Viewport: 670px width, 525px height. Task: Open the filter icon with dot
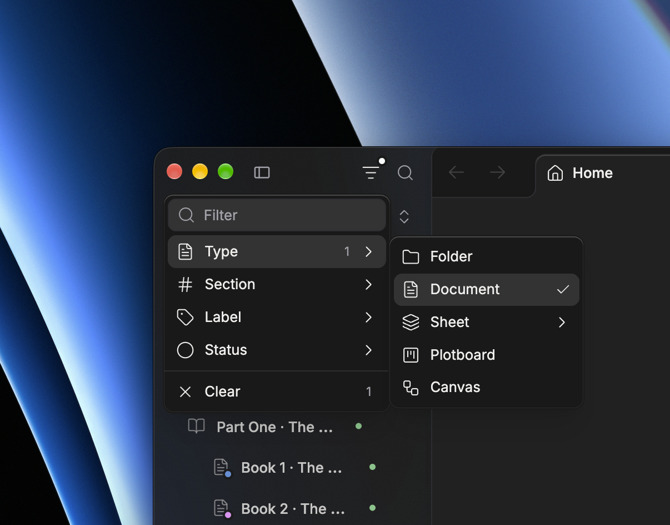pos(371,172)
